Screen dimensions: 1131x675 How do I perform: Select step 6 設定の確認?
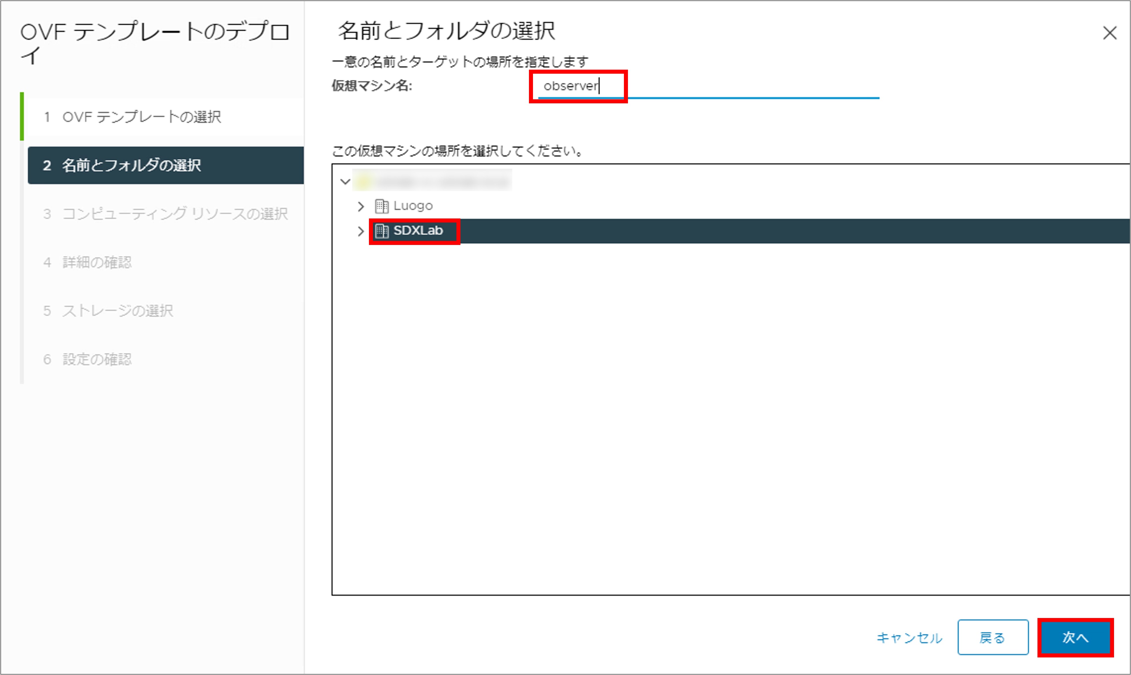click(165, 359)
